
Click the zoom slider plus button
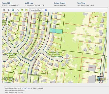click(x=7, y=18)
